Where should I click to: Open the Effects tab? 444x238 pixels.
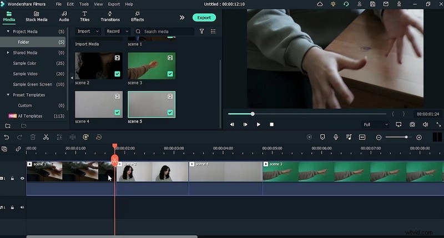pos(137,17)
